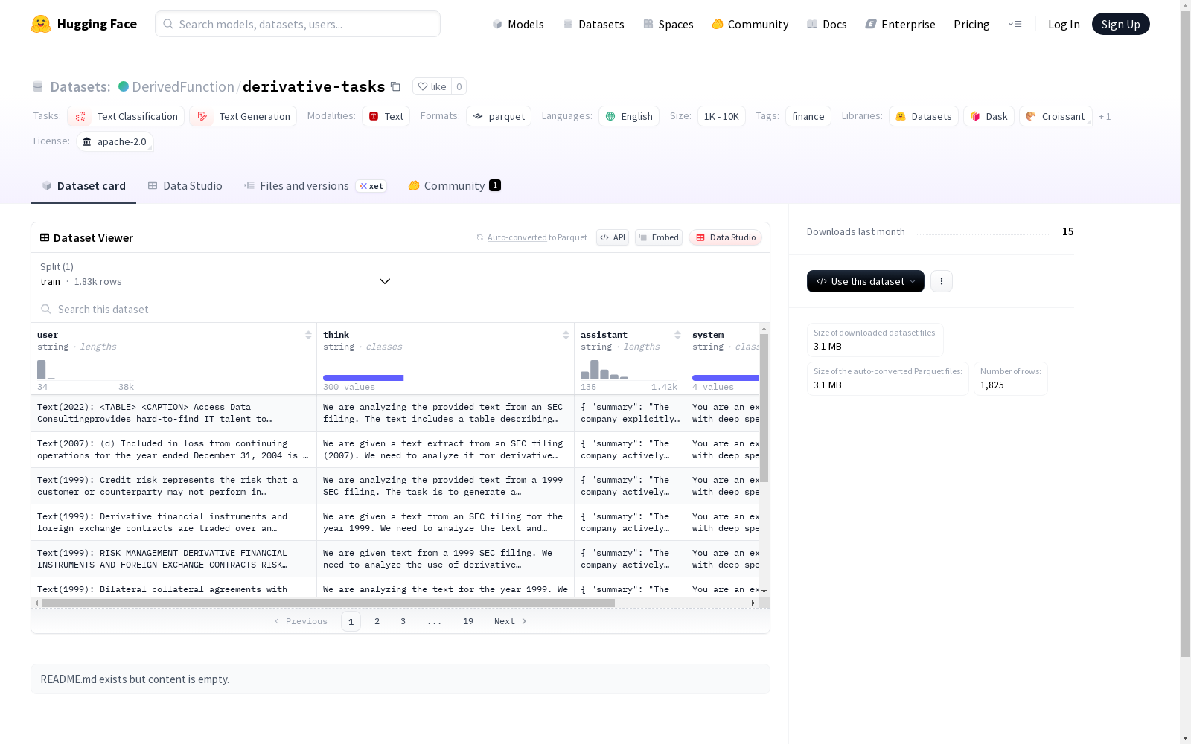Click the current page 1 button
The height and width of the screenshot is (744, 1191).
[x=351, y=621]
